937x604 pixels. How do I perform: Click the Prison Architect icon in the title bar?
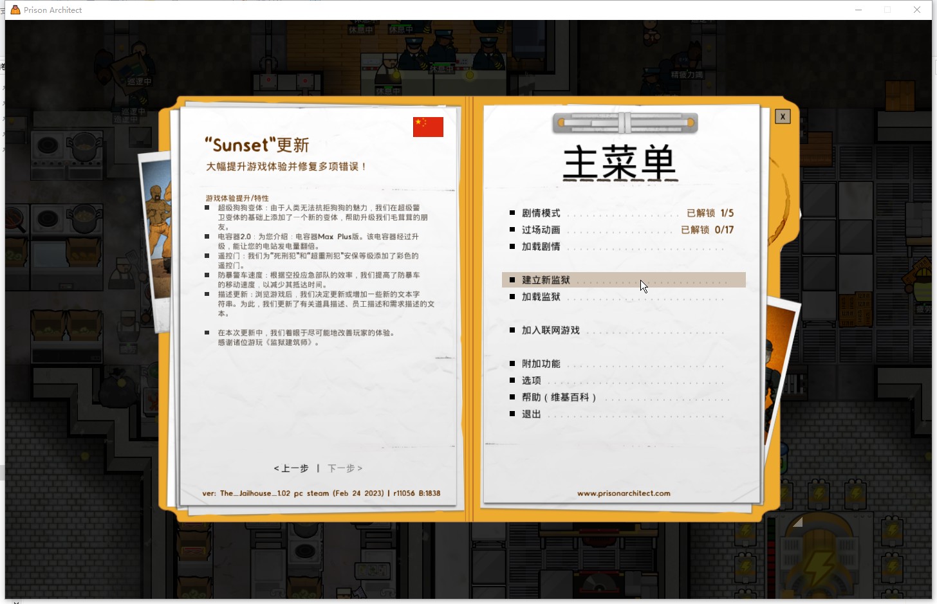(15, 9)
